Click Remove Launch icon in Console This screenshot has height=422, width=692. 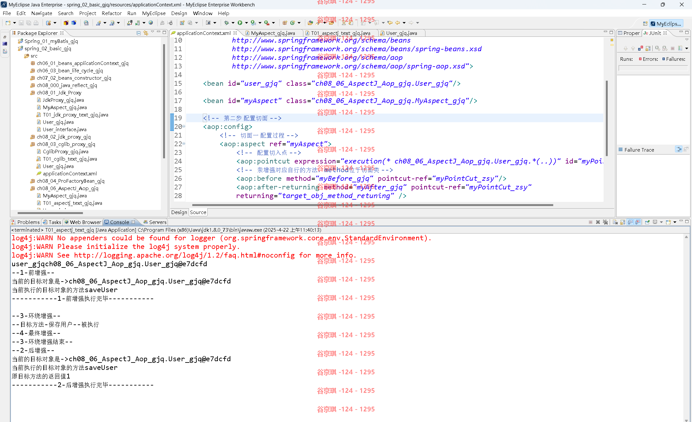[x=598, y=222]
